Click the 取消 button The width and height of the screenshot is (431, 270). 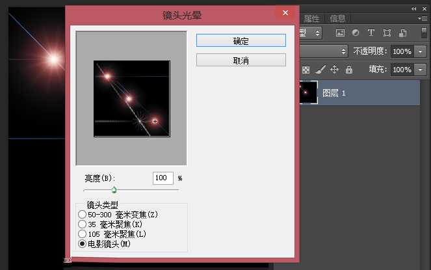[241, 61]
